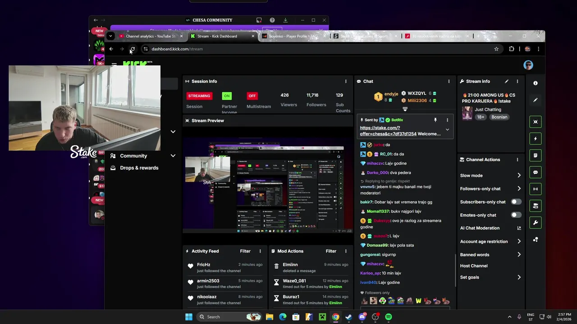Edit Stream info with the pencil icon
The width and height of the screenshot is (577, 324).
507,81
